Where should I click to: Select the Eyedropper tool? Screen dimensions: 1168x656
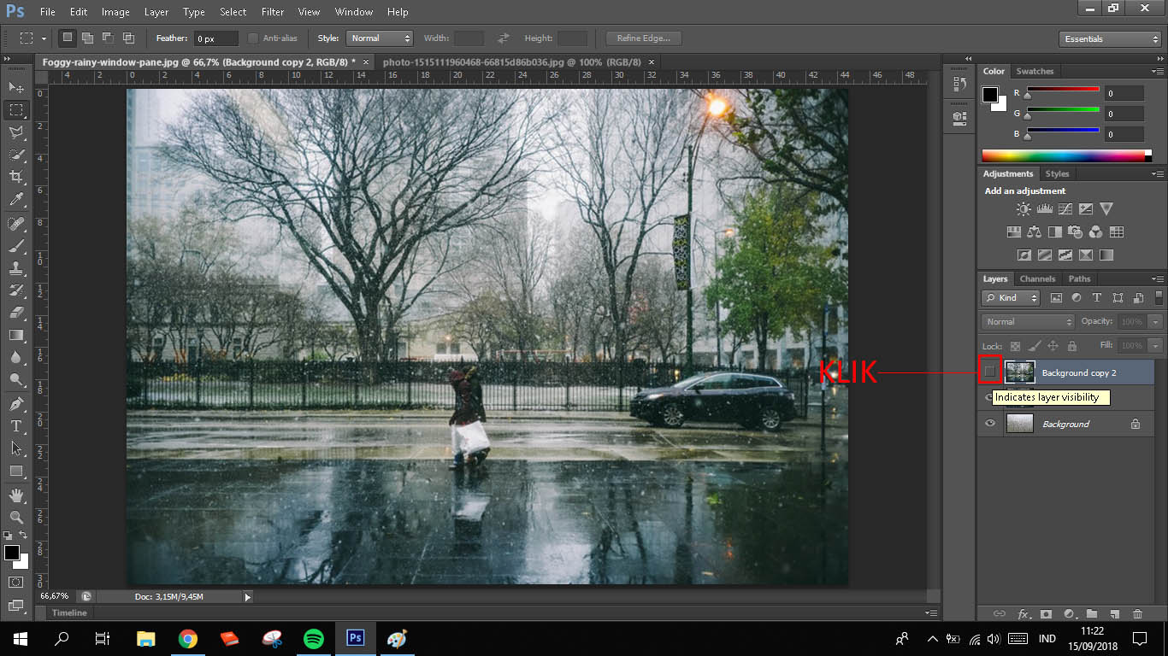(16, 200)
